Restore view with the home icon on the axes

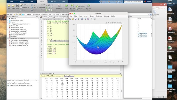121,23
